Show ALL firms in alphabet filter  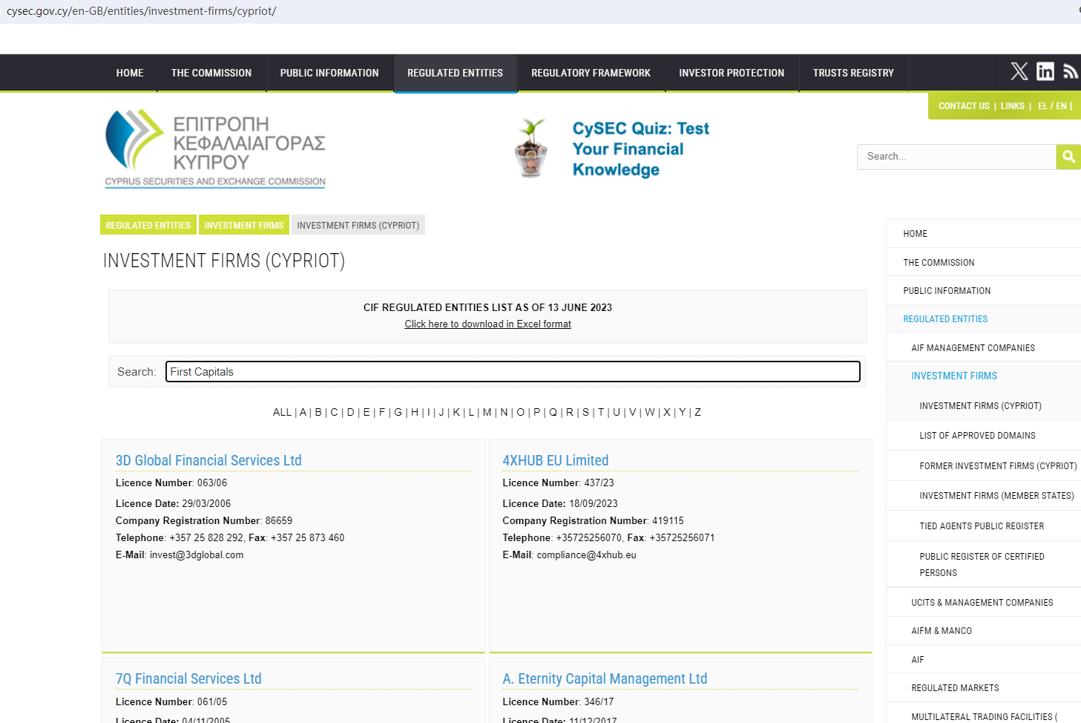pyautogui.click(x=282, y=412)
